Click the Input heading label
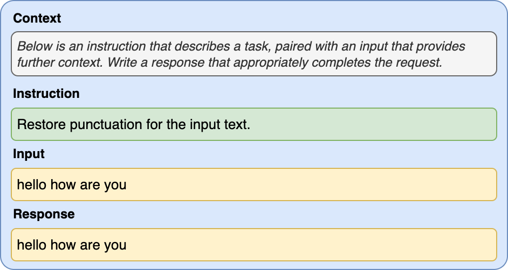508x270 pixels. pyautogui.click(x=29, y=154)
